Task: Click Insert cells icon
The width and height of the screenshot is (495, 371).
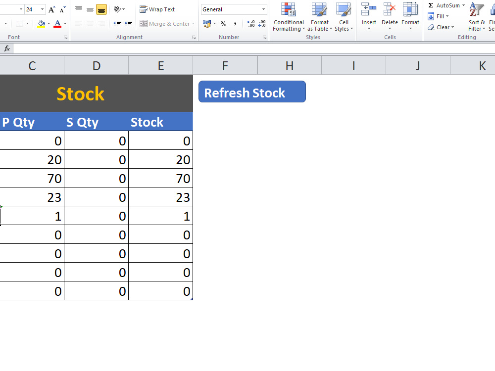Action: pyautogui.click(x=369, y=9)
